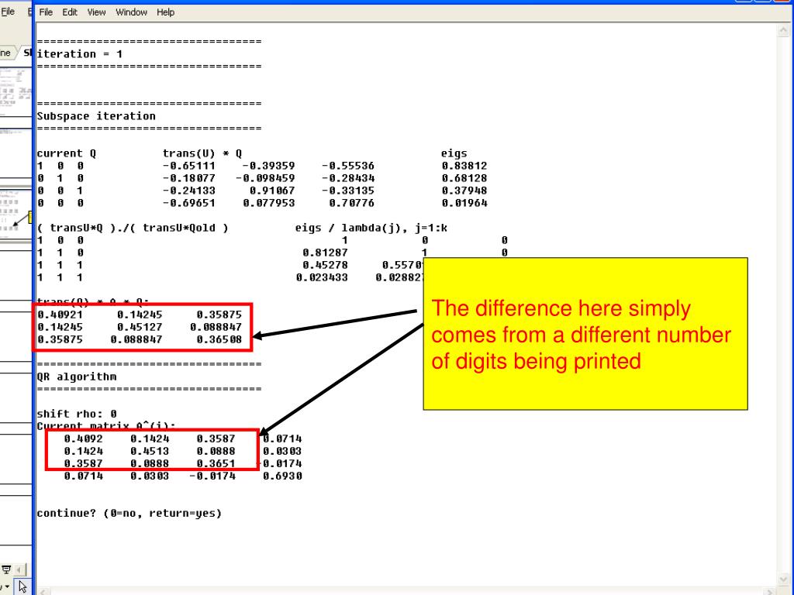Click the 'QR algorithm' heading
Screen dimensions: 794x595
click(77, 377)
